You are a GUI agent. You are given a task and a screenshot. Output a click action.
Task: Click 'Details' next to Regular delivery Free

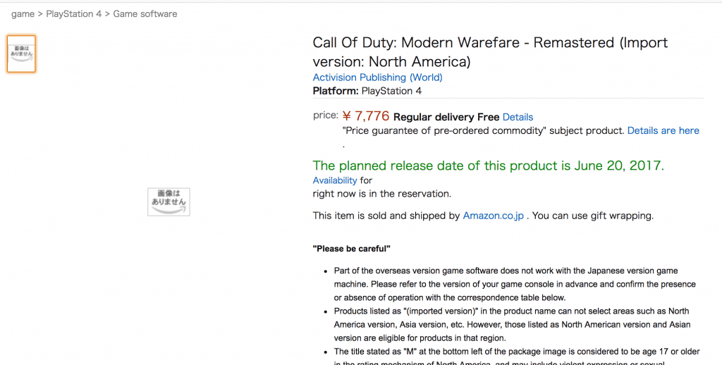(518, 117)
